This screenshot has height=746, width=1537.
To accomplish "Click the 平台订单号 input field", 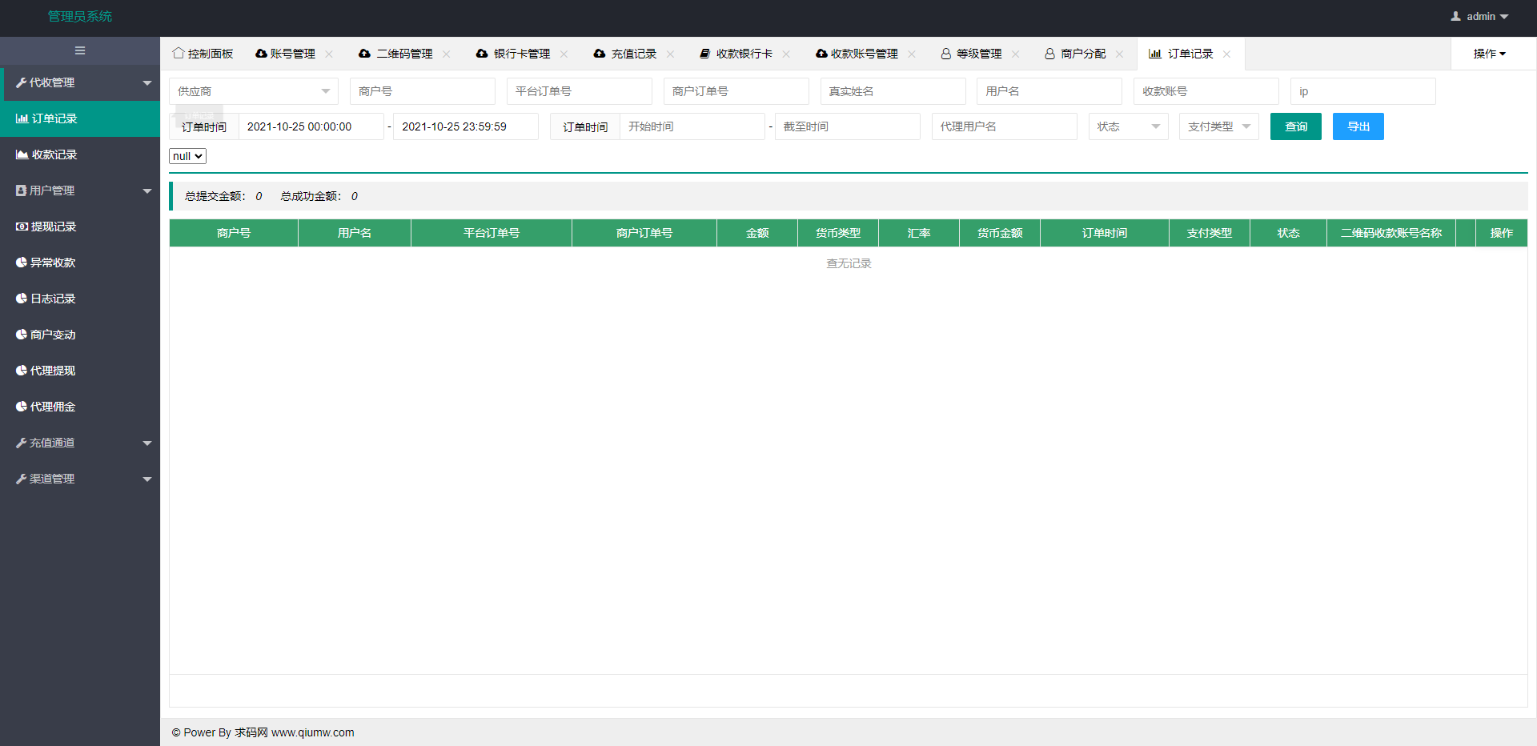I will pos(580,91).
